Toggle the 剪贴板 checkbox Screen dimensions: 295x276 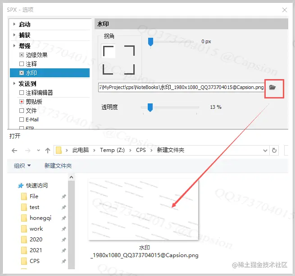pos(22,102)
